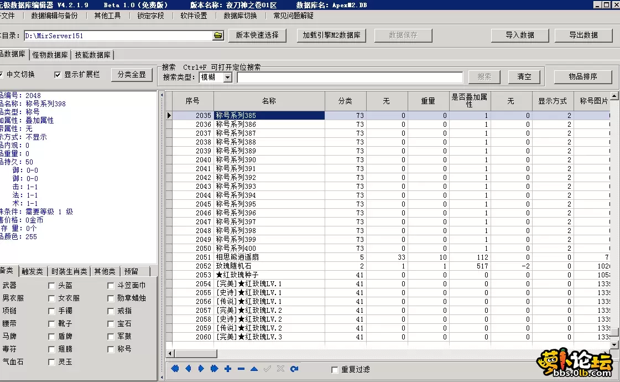
Task: Edit record with triangle icon
Action: [254, 369]
